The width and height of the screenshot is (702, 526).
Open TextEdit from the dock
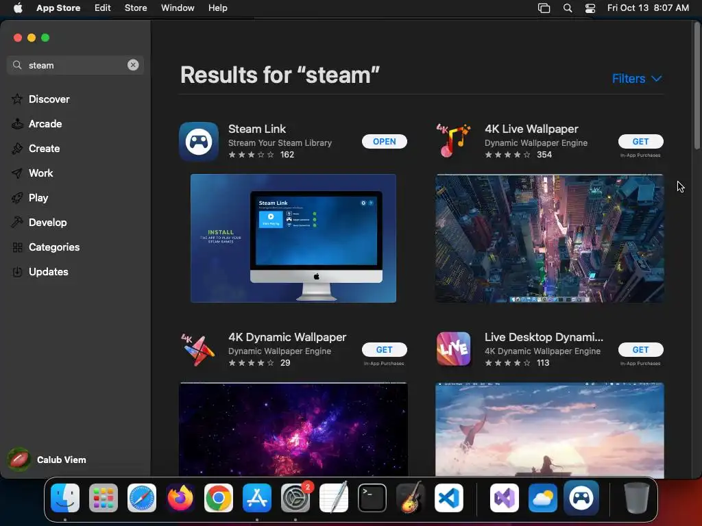334,497
